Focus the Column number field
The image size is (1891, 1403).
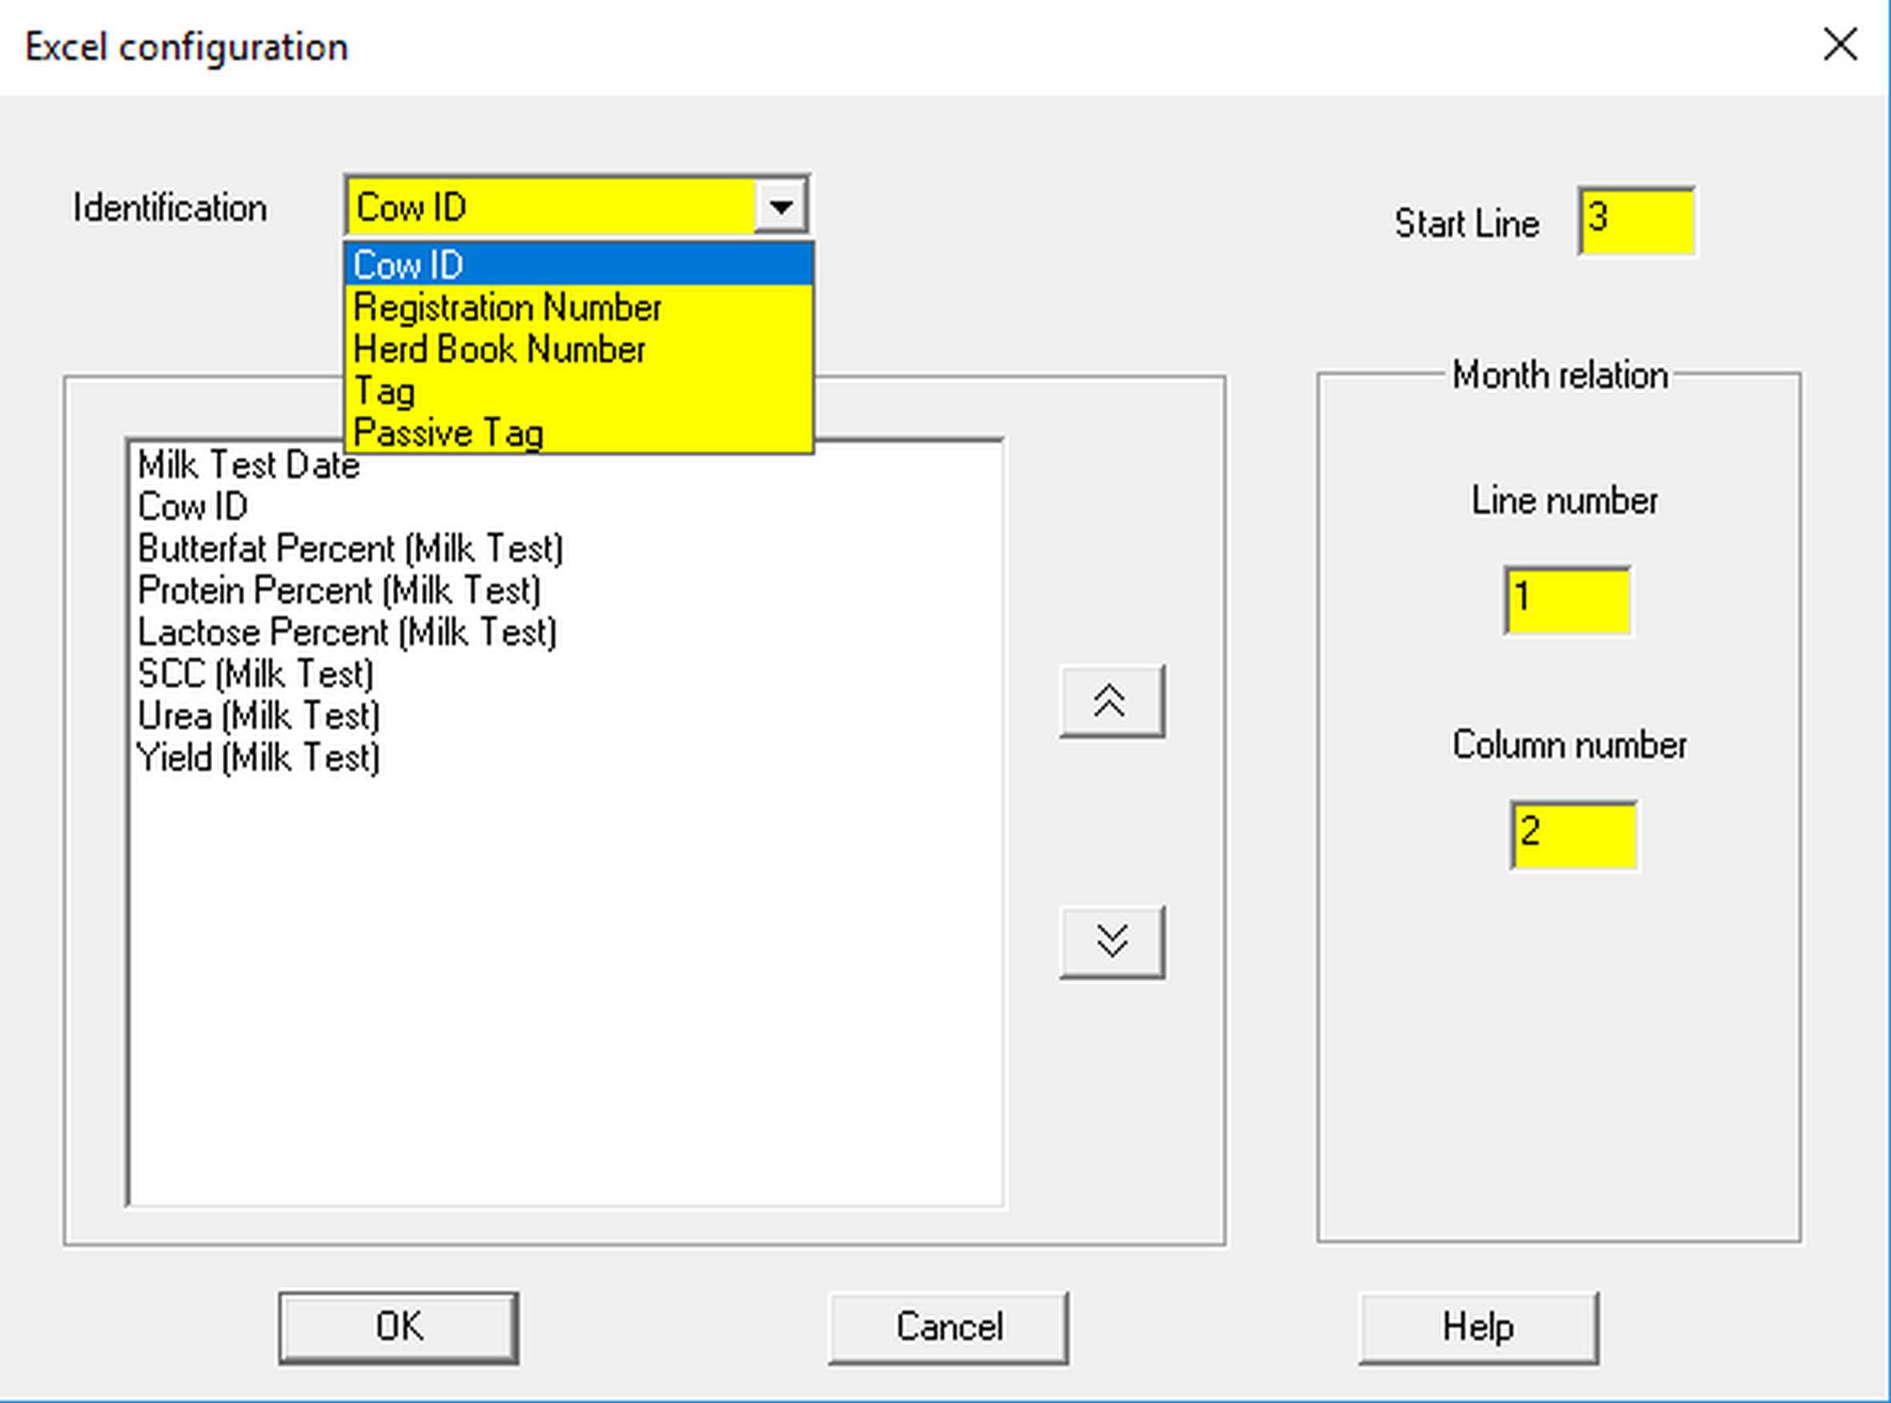[1573, 835]
